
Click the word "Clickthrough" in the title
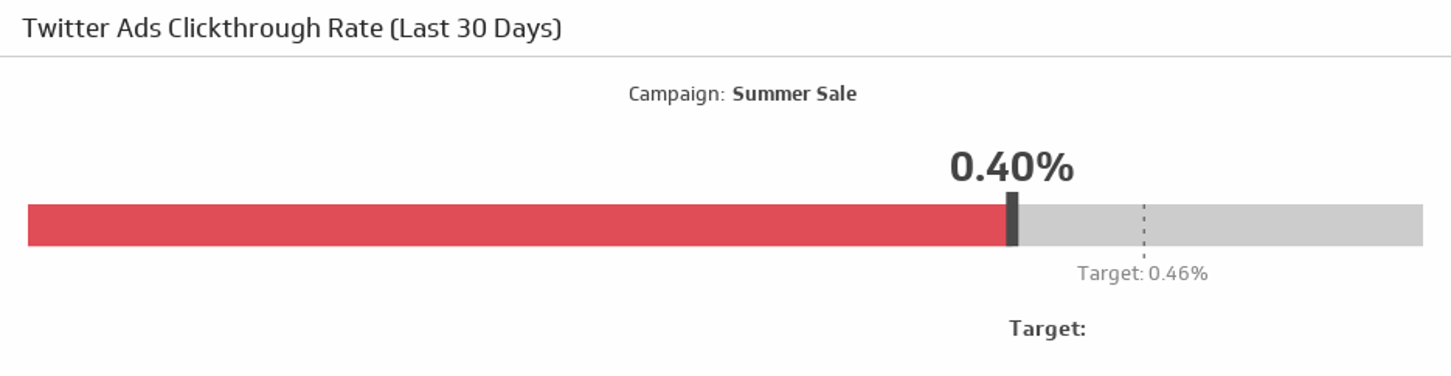(x=244, y=29)
